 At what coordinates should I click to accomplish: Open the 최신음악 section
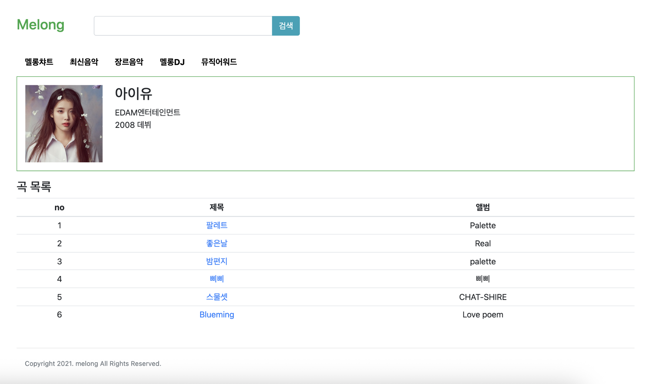pyautogui.click(x=84, y=62)
